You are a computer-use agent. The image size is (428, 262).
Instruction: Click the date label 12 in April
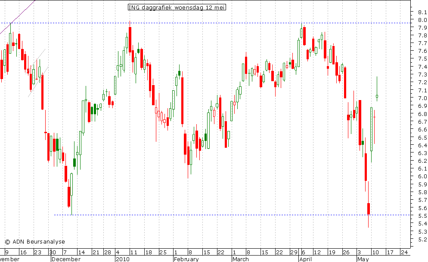pos(317,252)
